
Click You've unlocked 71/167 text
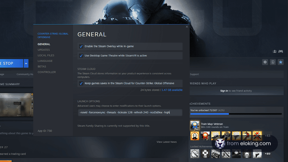tap(204, 110)
